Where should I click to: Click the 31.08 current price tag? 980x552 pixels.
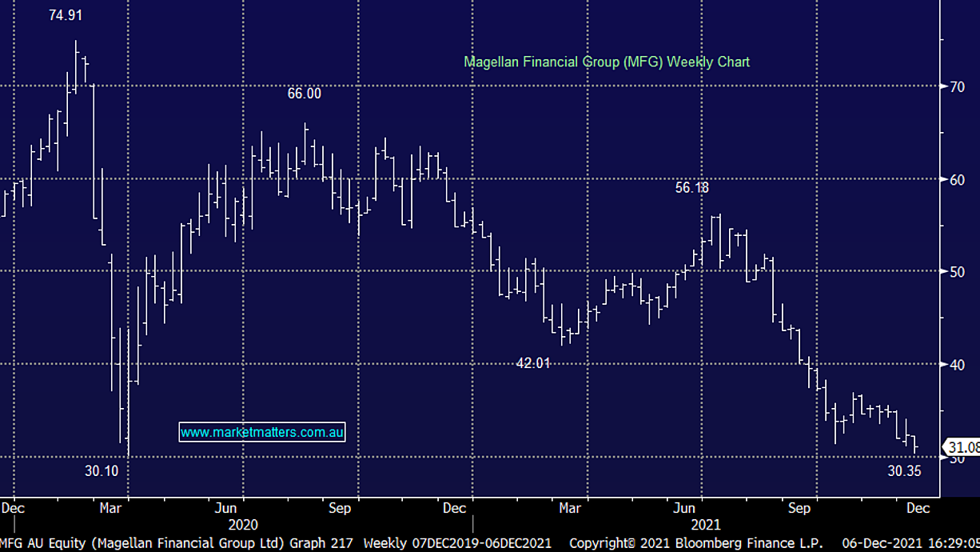click(962, 447)
